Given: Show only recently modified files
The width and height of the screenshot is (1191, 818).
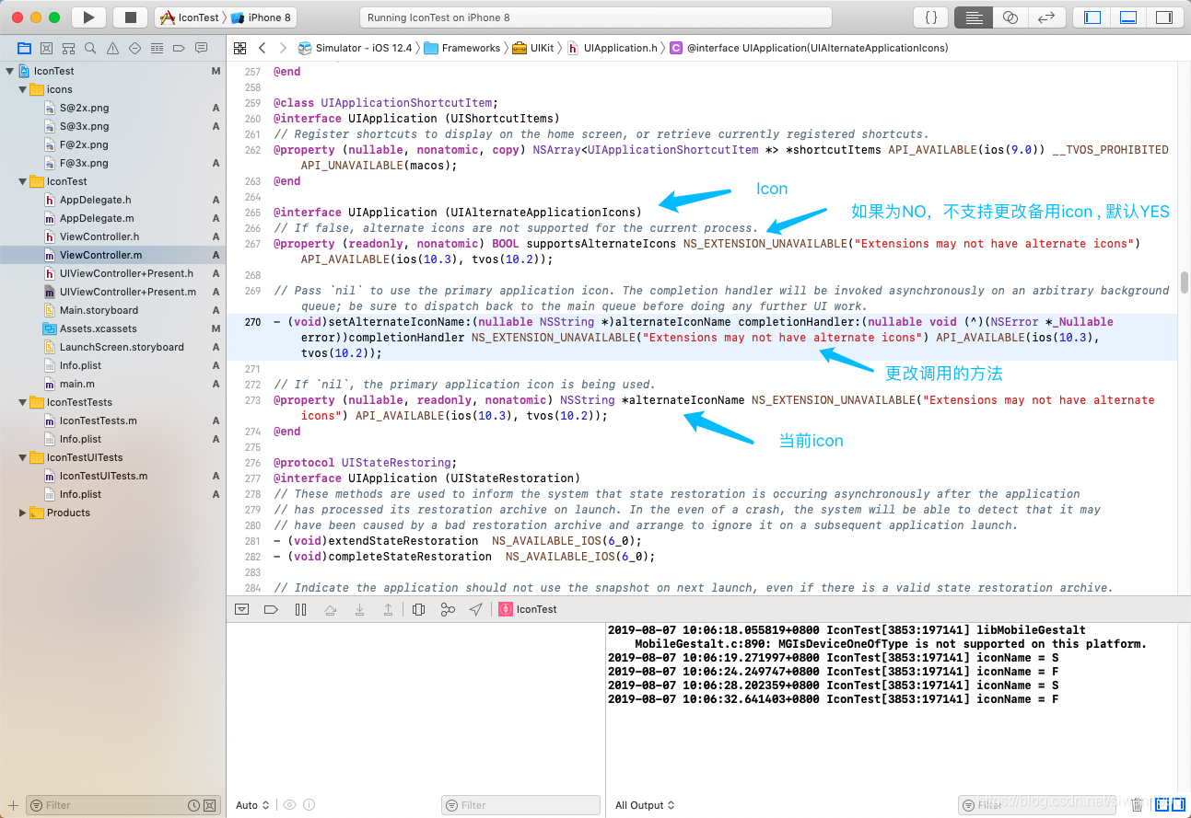Looking at the screenshot, I should click(194, 805).
